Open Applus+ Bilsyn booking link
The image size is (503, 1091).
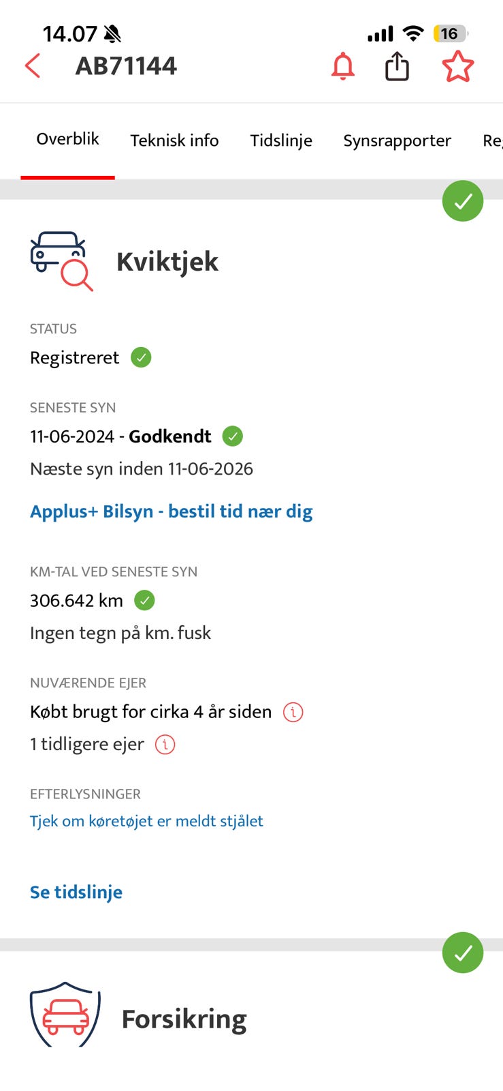[171, 511]
